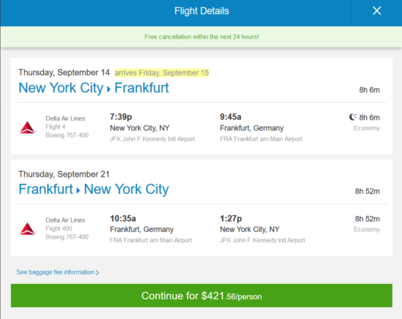Click the chevron after baggage fee information
The width and height of the screenshot is (402, 319).
97,273
